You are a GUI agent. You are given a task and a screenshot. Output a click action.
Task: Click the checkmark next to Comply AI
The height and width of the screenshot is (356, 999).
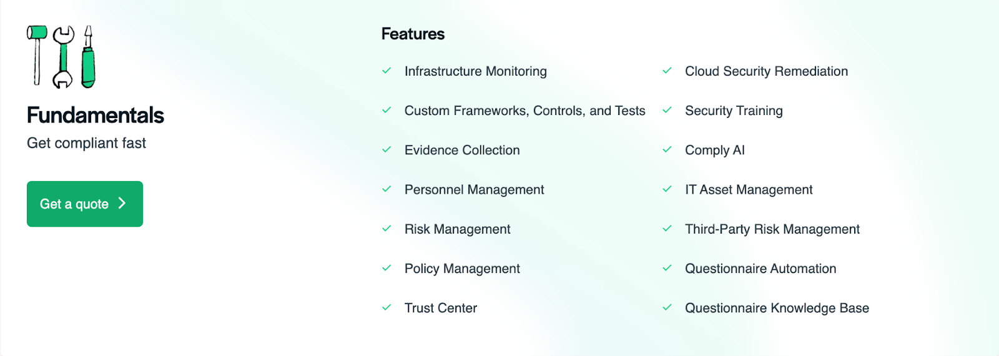[x=667, y=150]
